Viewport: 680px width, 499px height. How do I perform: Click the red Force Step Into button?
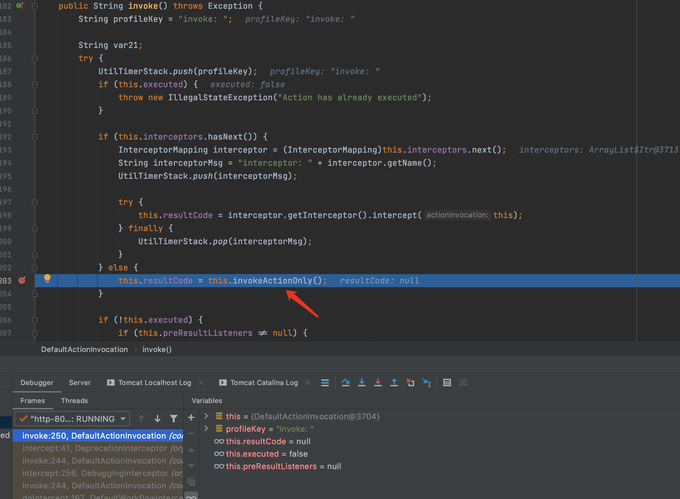click(x=378, y=383)
